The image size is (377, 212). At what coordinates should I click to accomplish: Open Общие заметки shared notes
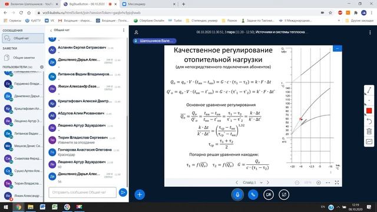(x=23, y=58)
